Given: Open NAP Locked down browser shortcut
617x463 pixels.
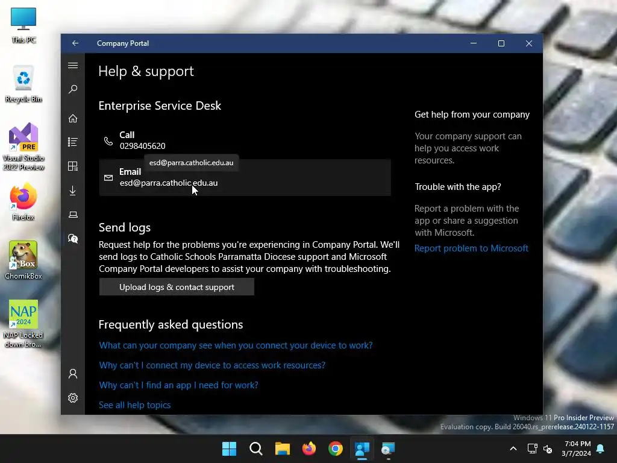Looking at the screenshot, I should click(23, 324).
